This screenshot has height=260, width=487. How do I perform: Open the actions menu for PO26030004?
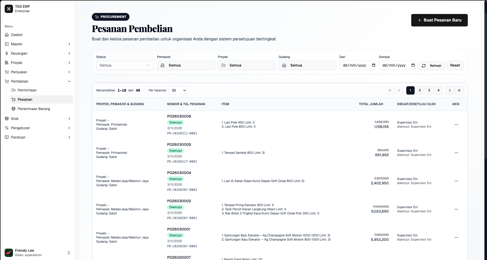[x=456, y=181]
